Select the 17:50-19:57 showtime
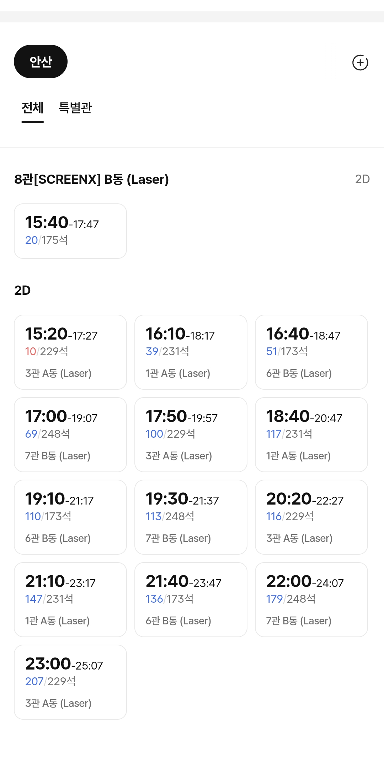This screenshot has height=757, width=384. 191,435
